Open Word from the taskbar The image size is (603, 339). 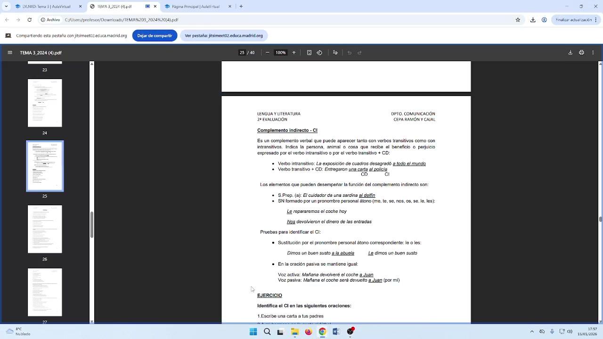336,331
